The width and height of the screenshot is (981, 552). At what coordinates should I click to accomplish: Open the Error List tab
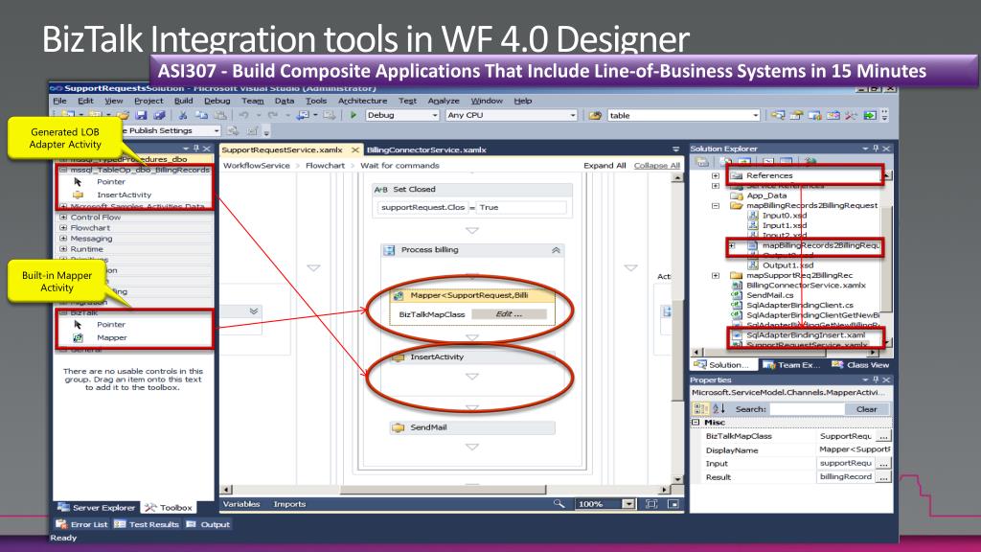coord(82,524)
